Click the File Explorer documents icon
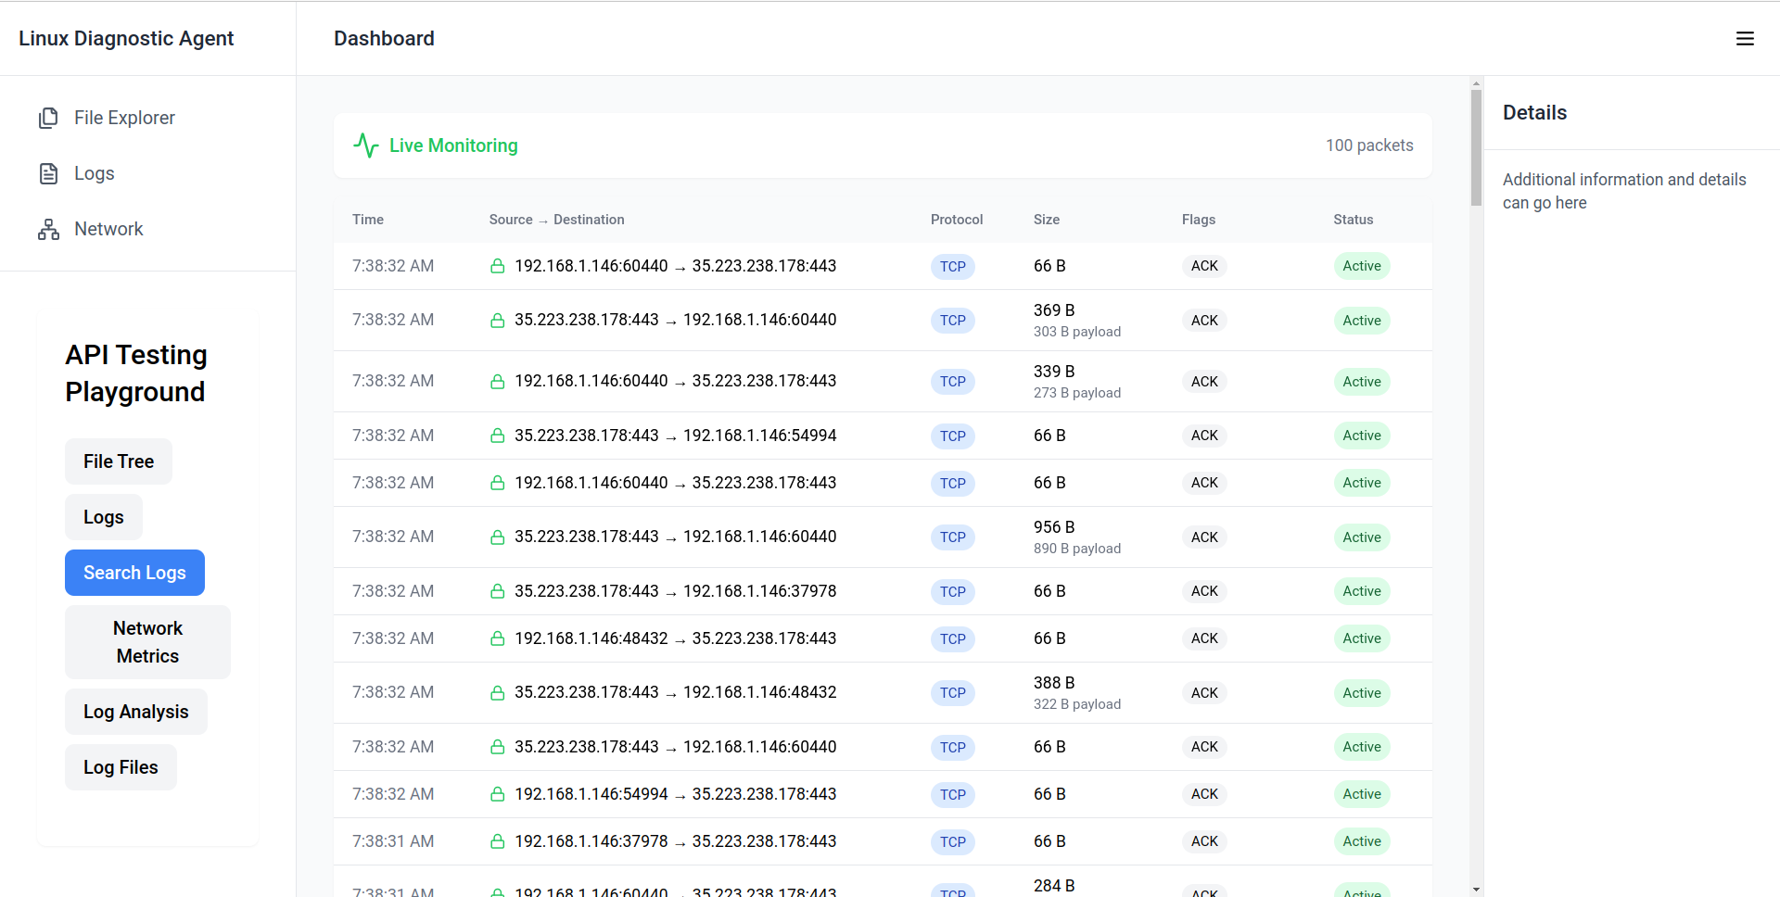The image size is (1780, 897). point(48,118)
